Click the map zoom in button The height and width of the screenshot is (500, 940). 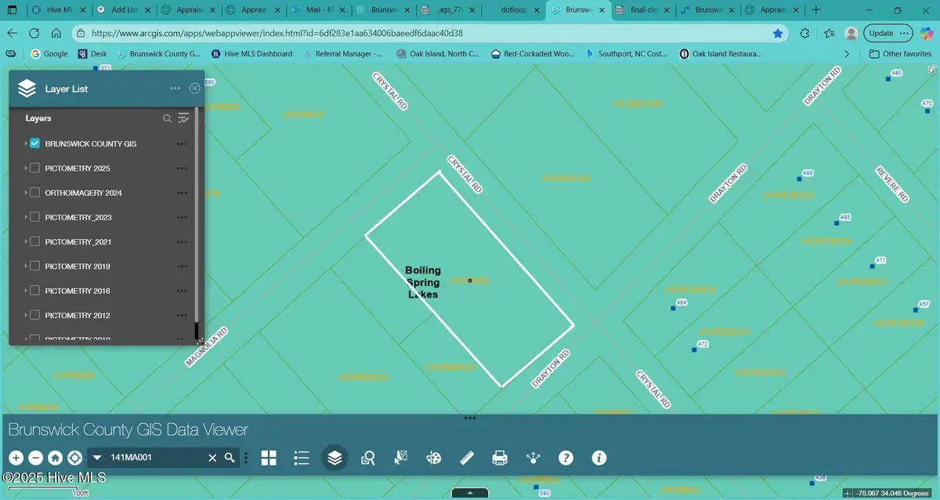tap(16, 458)
